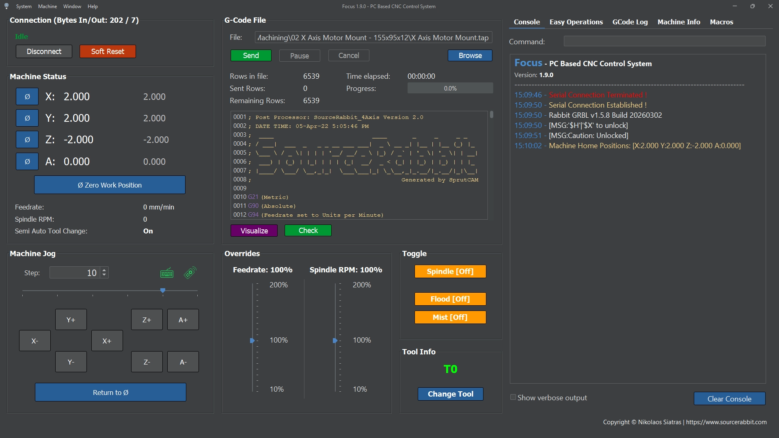Click the Feedrate override slider handle
The image size is (779, 438).
(x=252, y=341)
